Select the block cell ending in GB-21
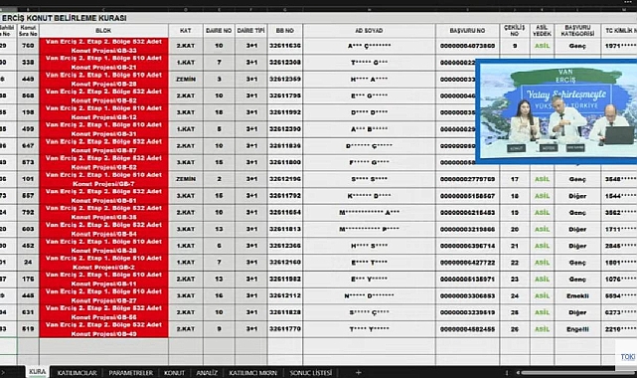This screenshot has height=378, width=637. [x=103, y=63]
